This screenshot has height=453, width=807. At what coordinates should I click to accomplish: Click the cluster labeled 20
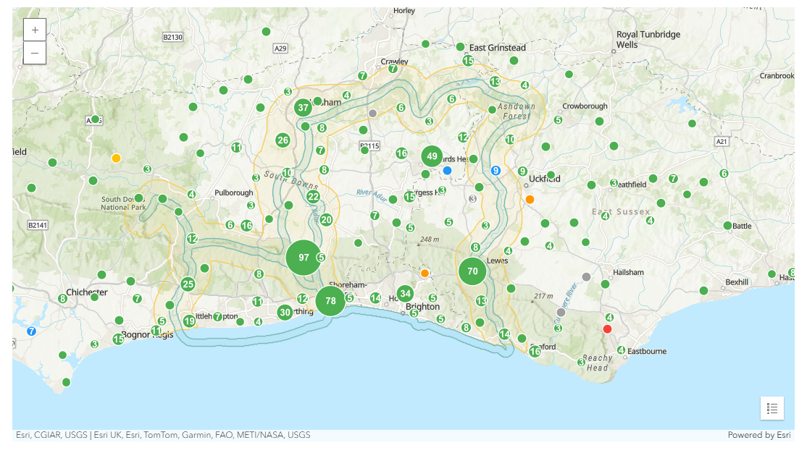(x=326, y=220)
